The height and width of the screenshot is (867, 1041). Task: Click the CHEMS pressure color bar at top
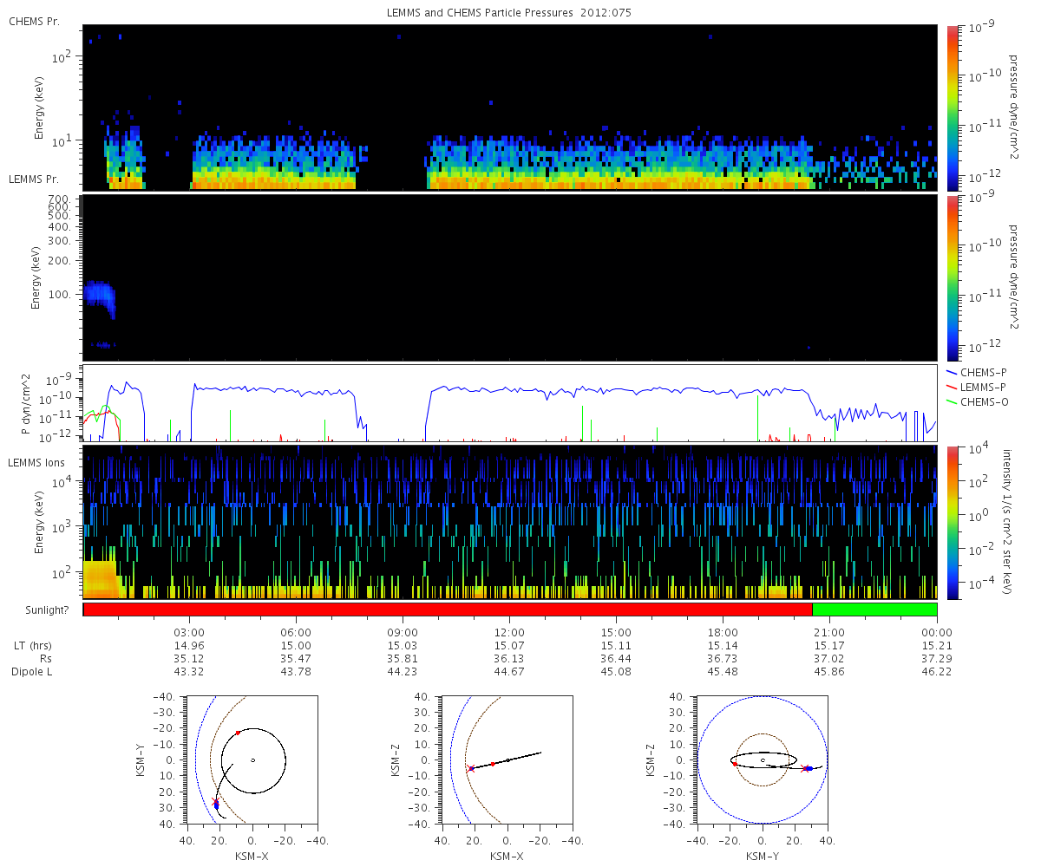click(953, 107)
